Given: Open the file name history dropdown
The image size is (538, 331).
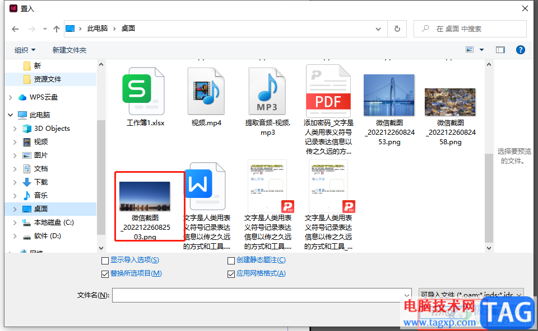Looking at the screenshot, I should click(407, 295).
